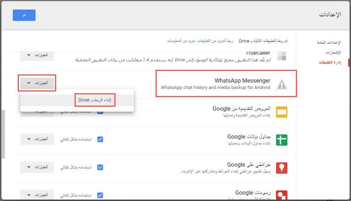Image resolution: width=351 pixels, height=201 pixels.
Task: Click the Truecaller hidden data description text
Action: [x=173, y=60]
